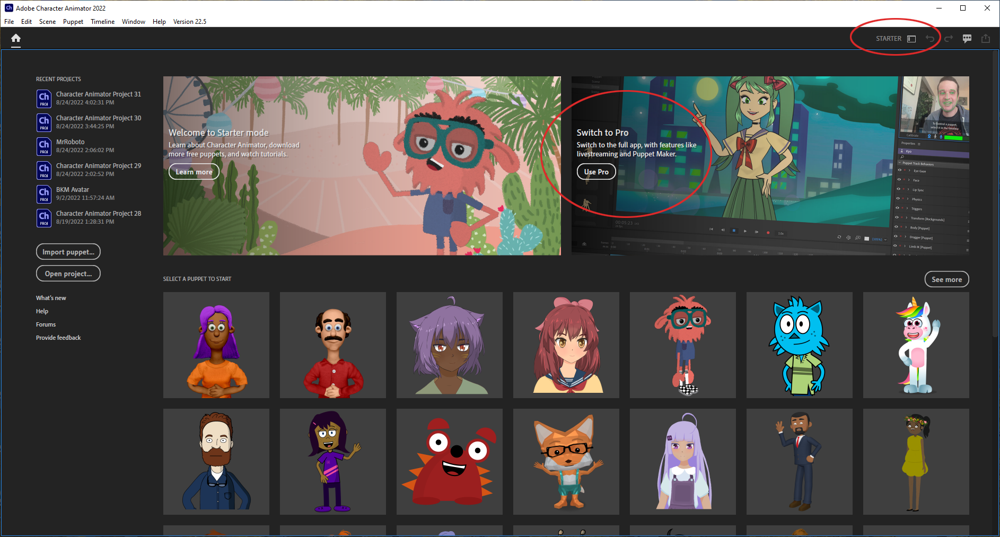Click the Learn more button
1000x537 pixels.
pos(194,171)
